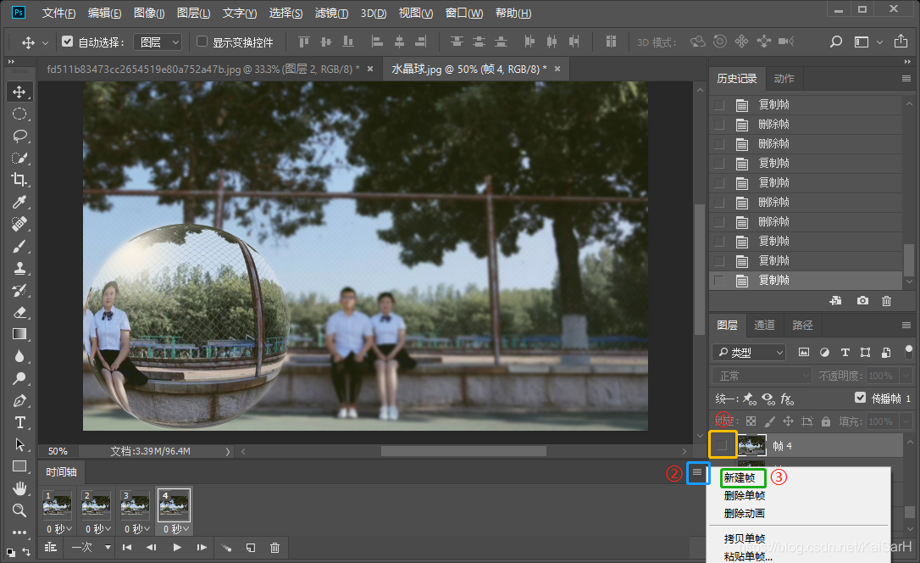Duplicate selected frame in timeline
The height and width of the screenshot is (563, 920).
251,548
